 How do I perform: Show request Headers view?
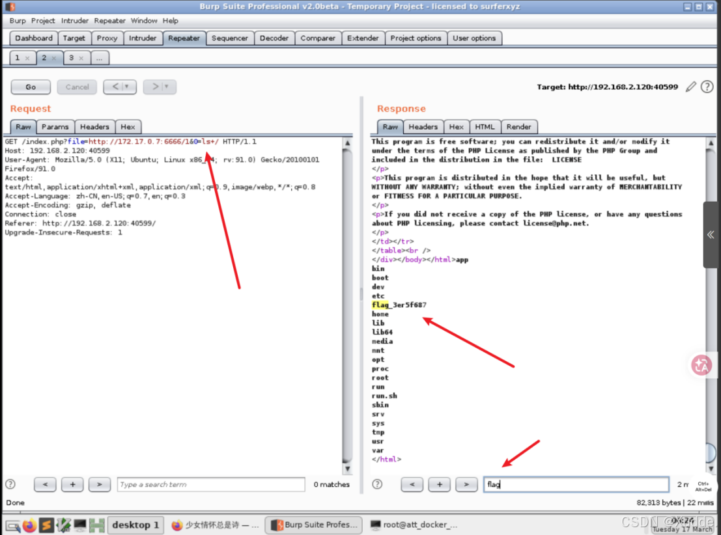pos(94,127)
